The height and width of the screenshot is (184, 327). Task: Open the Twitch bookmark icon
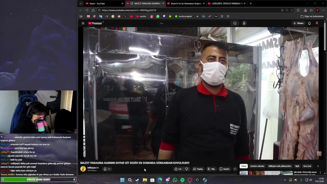coord(164,16)
